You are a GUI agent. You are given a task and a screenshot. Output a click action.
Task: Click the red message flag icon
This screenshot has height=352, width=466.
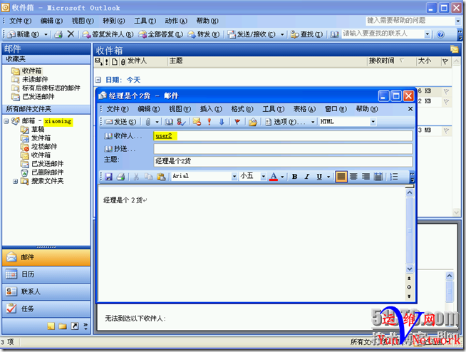coord(237,122)
